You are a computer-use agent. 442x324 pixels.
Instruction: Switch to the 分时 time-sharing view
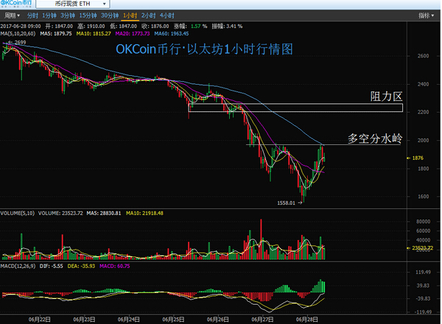click(x=32, y=15)
